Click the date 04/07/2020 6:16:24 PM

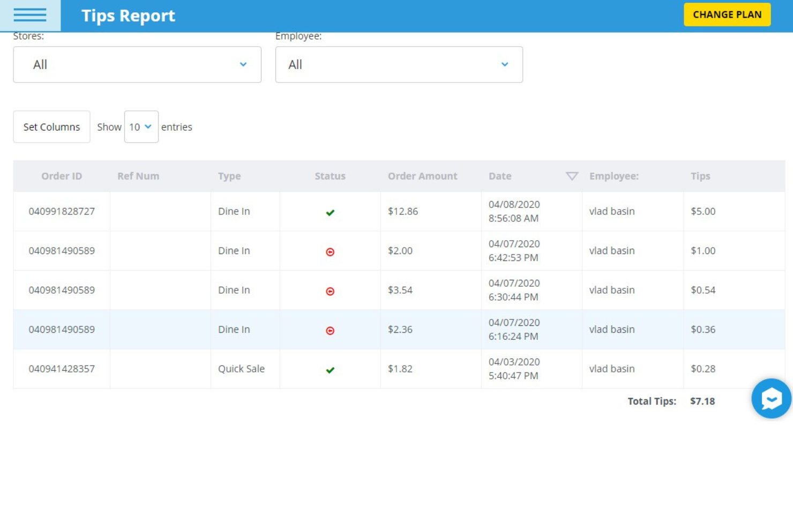[514, 329]
